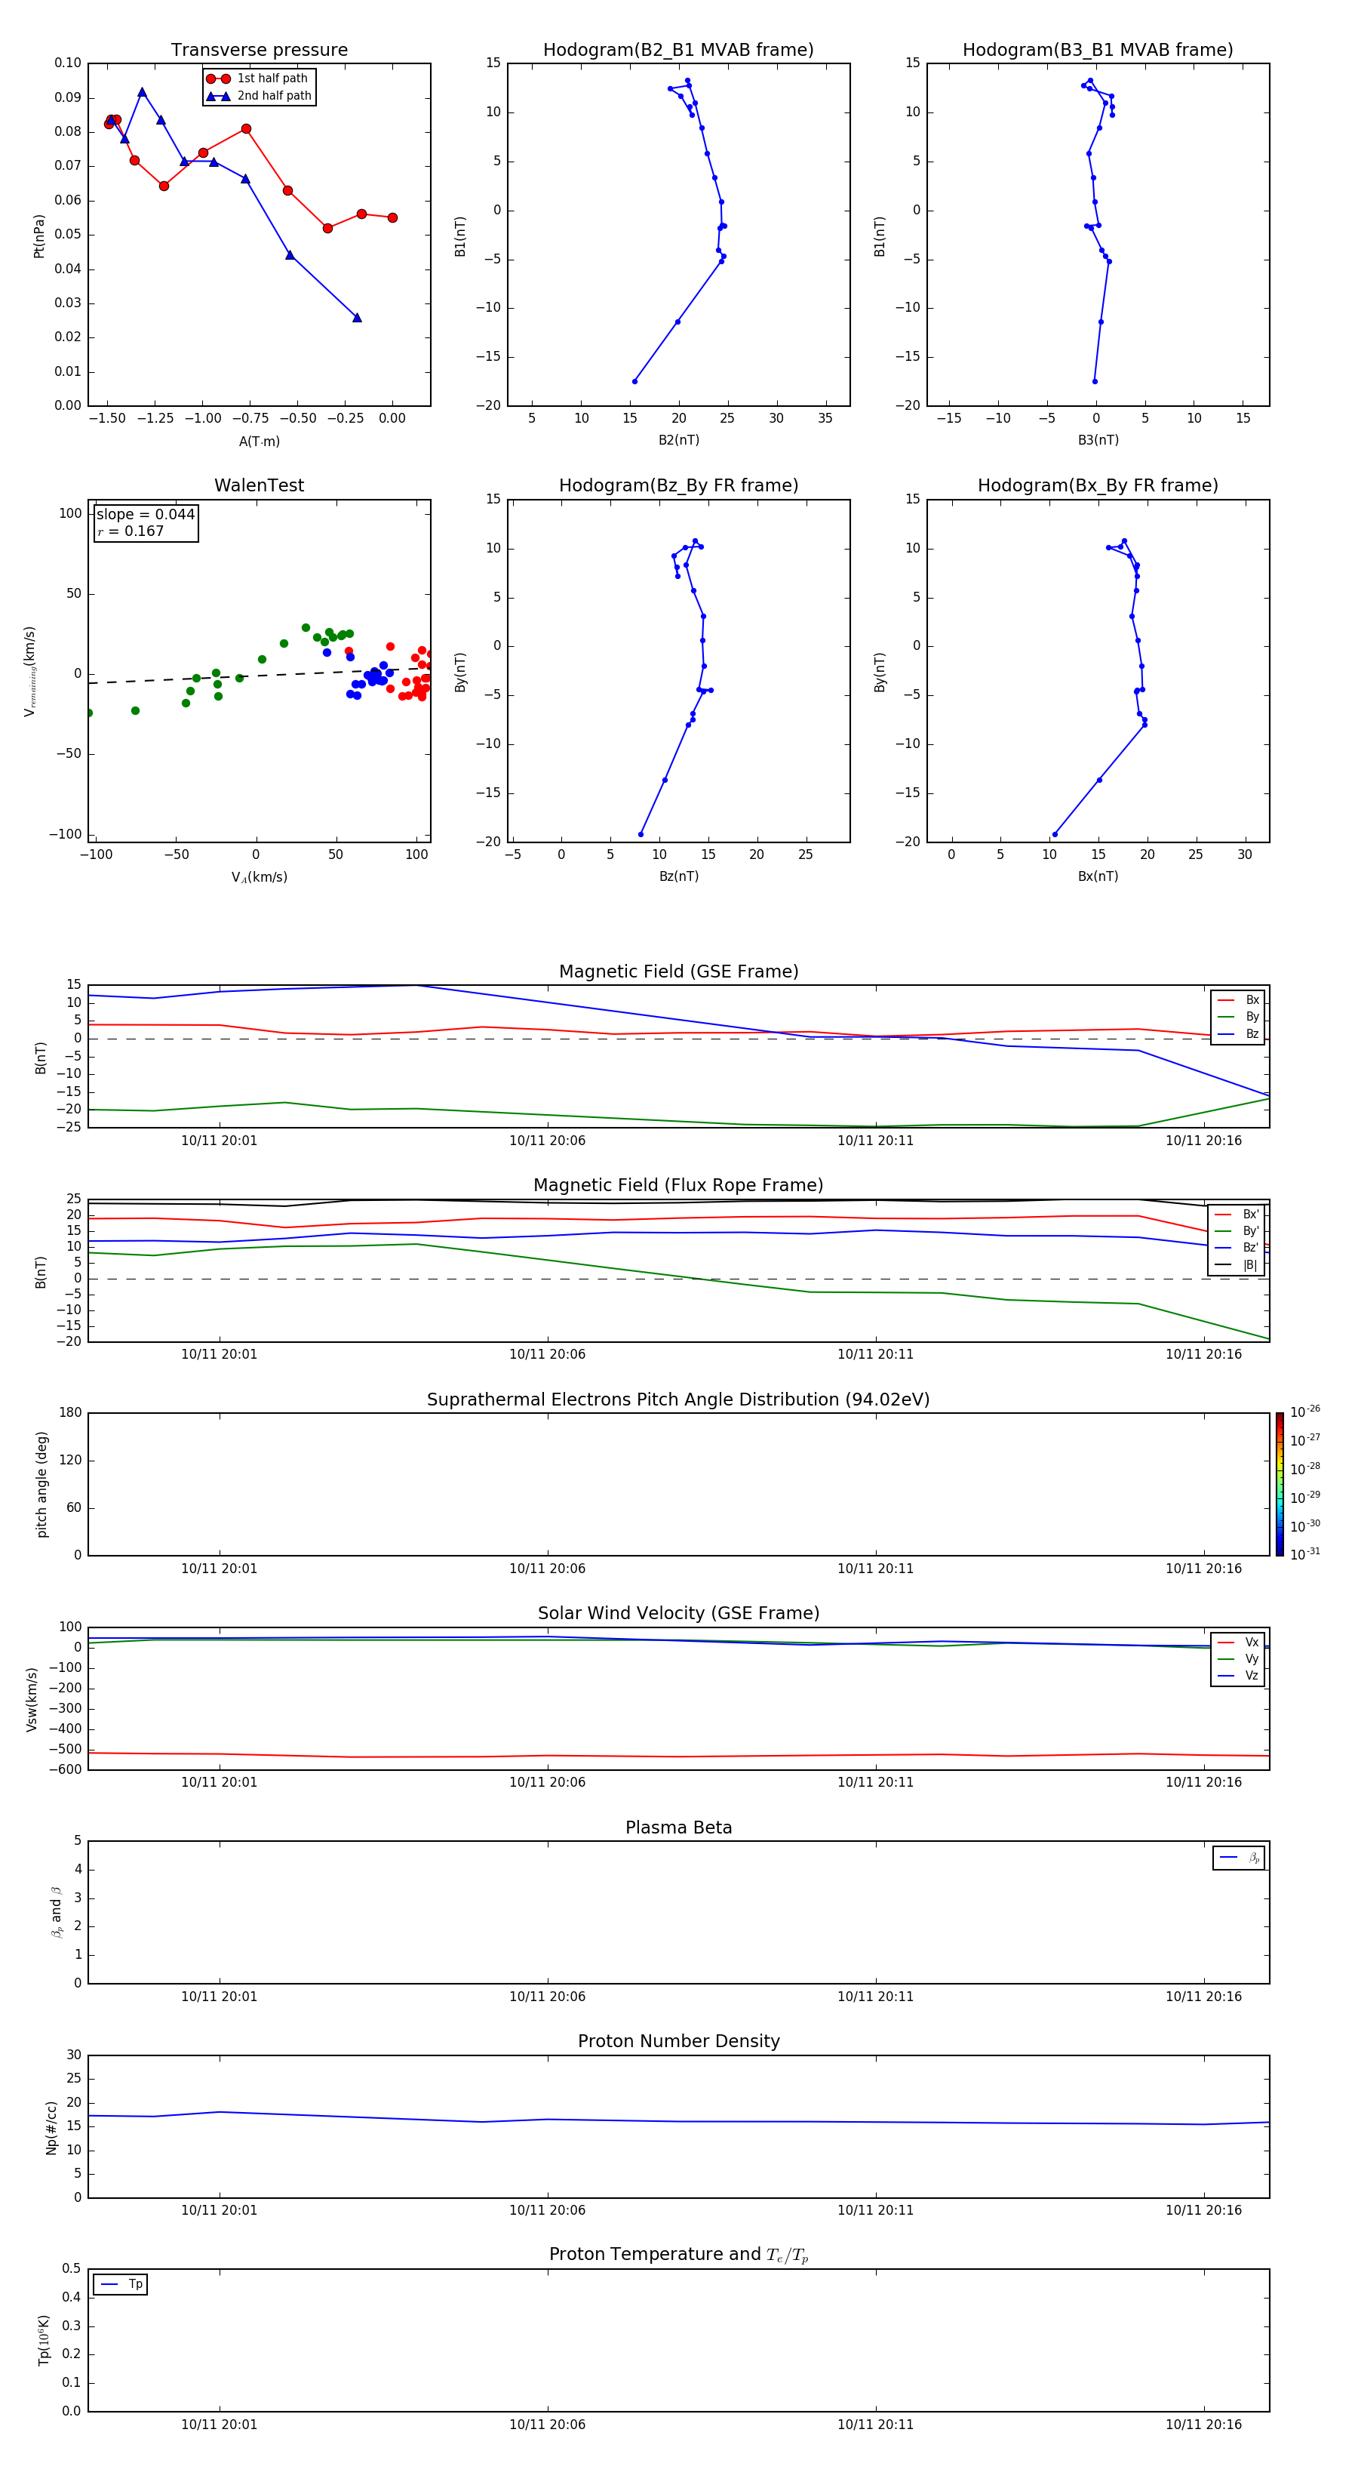Click the 'B3(nT)' axis label
The height and width of the screenshot is (2491, 1358).
(1098, 440)
